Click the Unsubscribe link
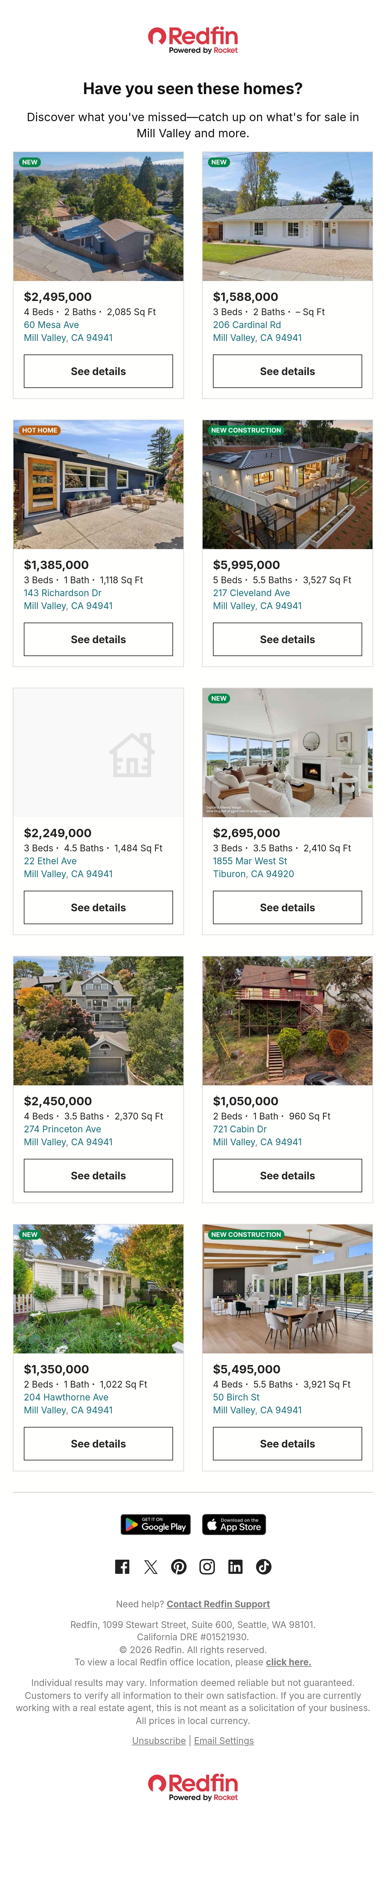The width and height of the screenshot is (386, 1889). (x=159, y=1740)
